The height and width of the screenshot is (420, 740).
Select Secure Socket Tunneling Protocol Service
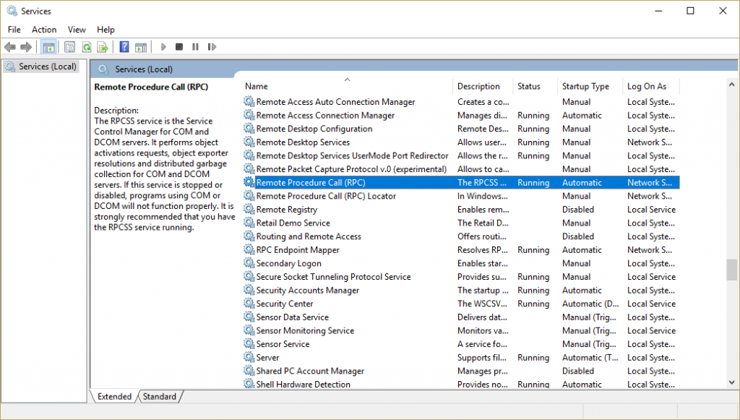(x=334, y=277)
